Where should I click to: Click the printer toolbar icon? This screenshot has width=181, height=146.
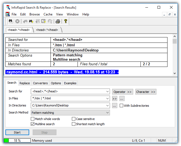coord(58,21)
